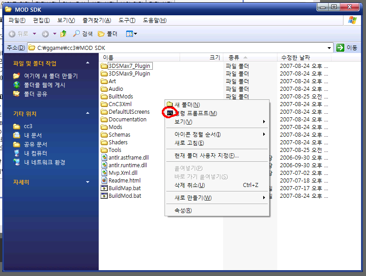Choose 삭제 취소(U) in context menu

pyautogui.click(x=217, y=185)
